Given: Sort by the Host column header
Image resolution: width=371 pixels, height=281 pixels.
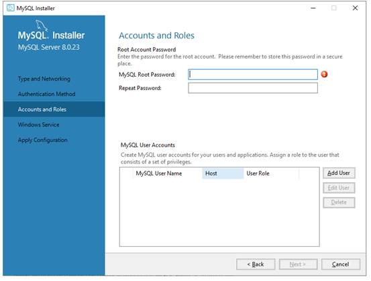Looking at the screenshot, I should point(223,173).
